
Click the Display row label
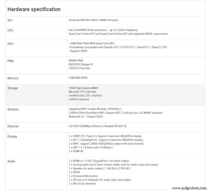[12, 136]
